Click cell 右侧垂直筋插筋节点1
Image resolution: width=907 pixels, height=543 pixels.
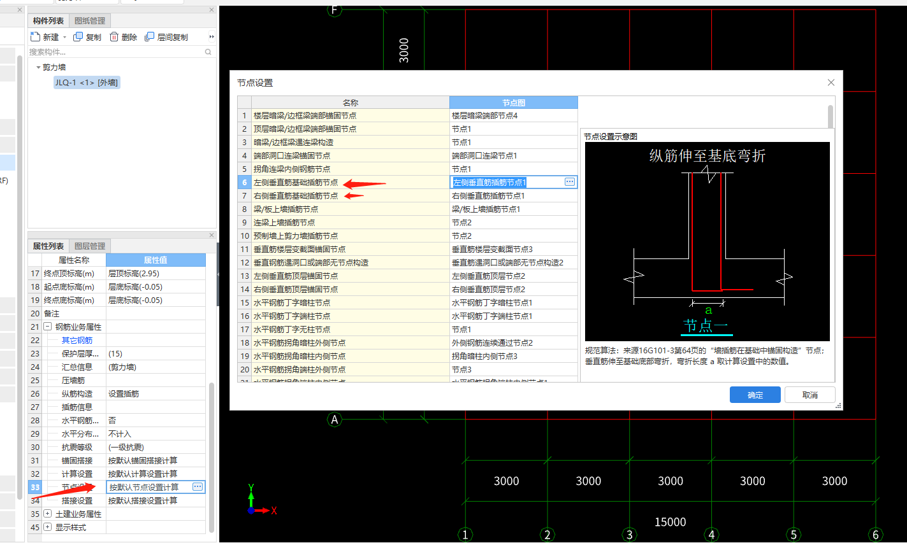coord(514,196)
